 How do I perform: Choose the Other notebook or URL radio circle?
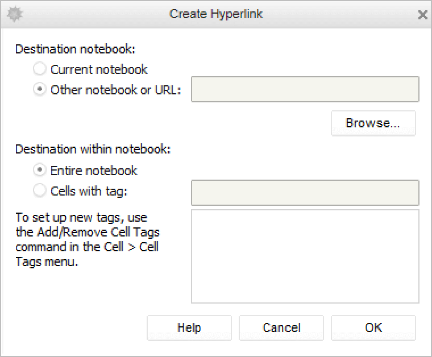40,90
